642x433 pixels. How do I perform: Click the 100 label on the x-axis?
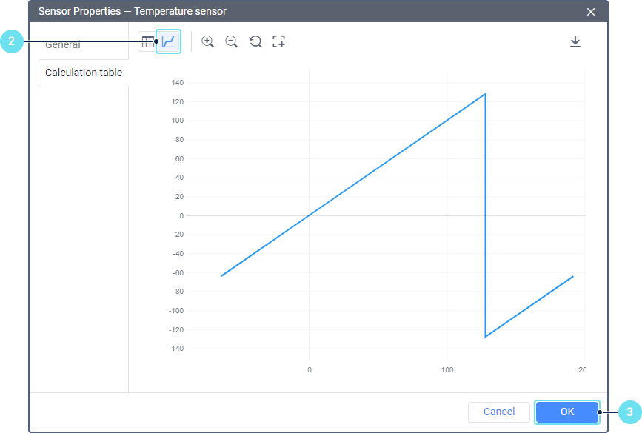[x=447, y=369]
